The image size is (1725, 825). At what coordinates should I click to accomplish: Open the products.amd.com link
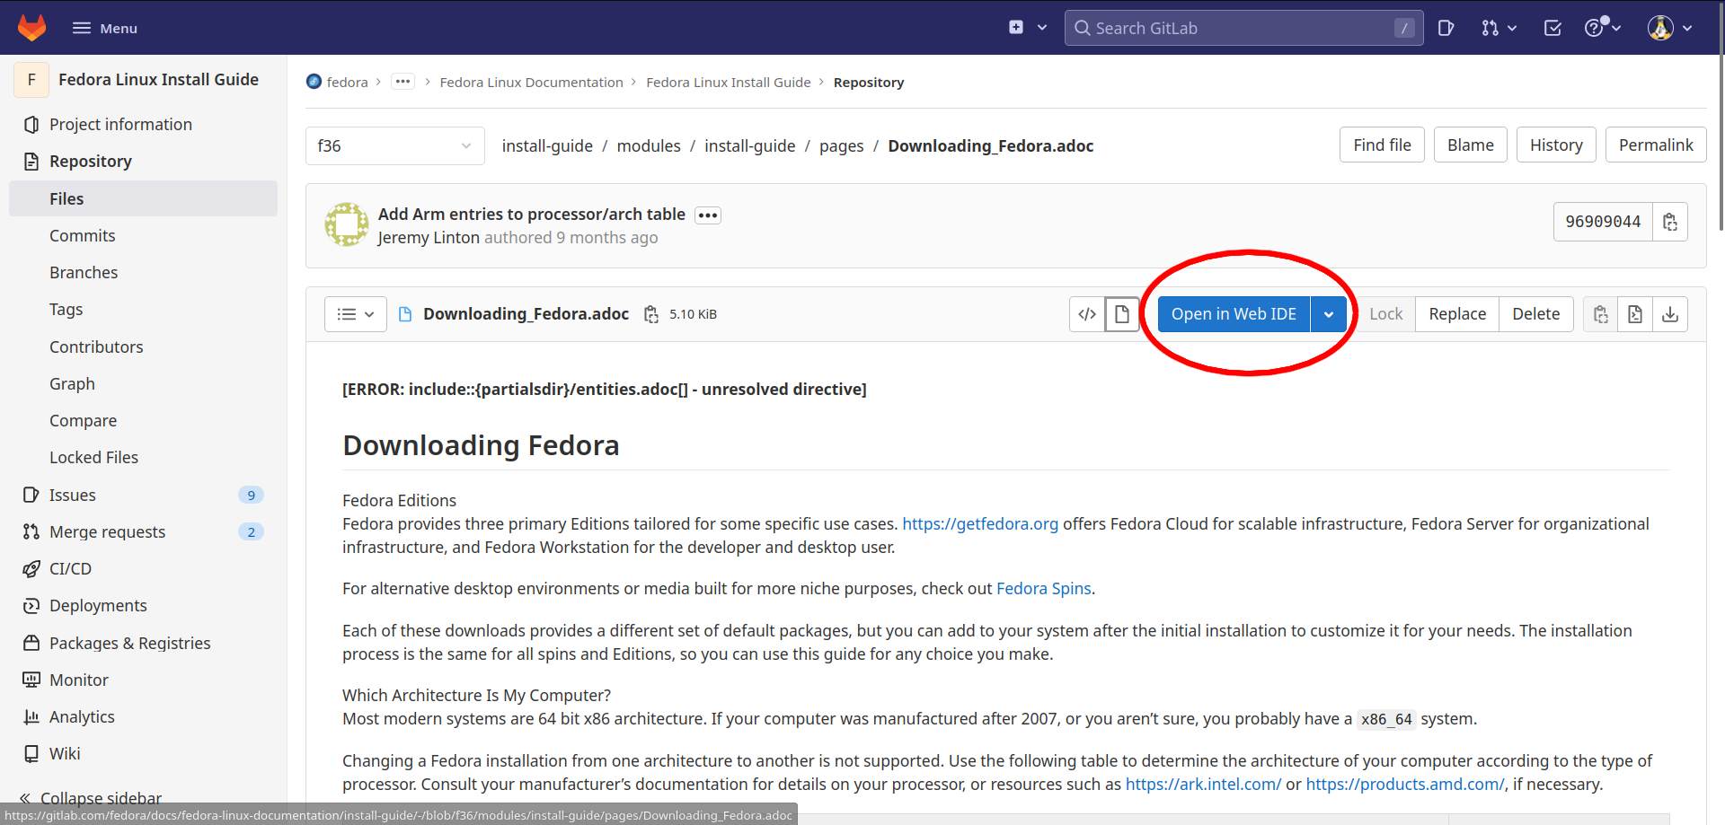coord(1404,785)
